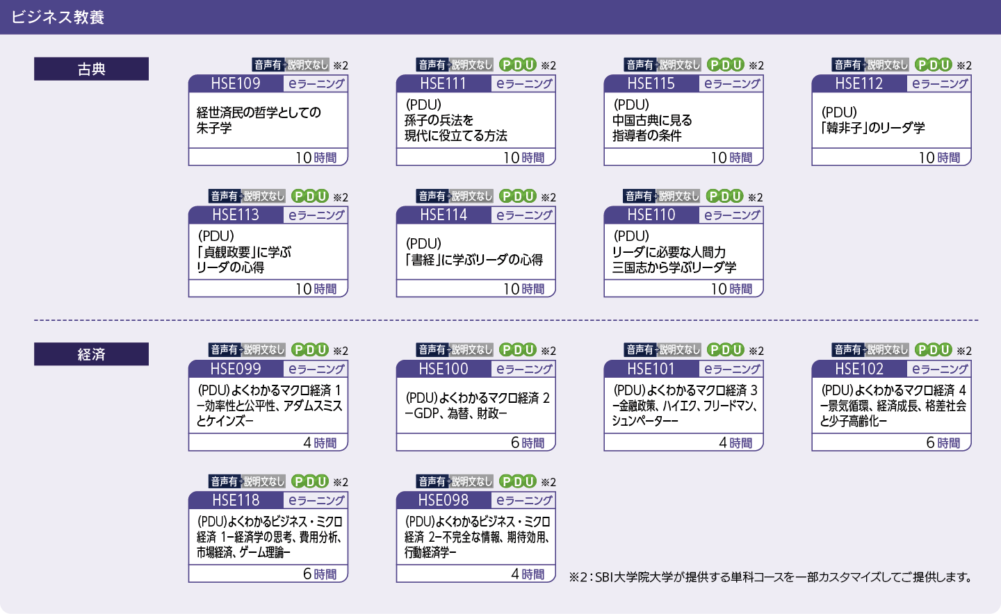Click title 経世済民の哲学としての朱子学
1001x614 pixels.
pyautogui.click(x=259, y=120)
